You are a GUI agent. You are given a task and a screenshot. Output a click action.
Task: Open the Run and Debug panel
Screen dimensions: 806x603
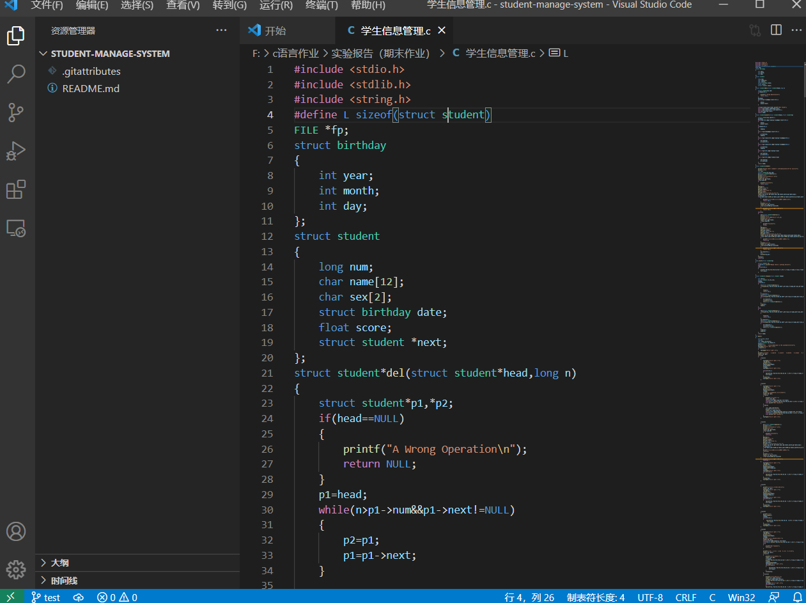point(16,151)
